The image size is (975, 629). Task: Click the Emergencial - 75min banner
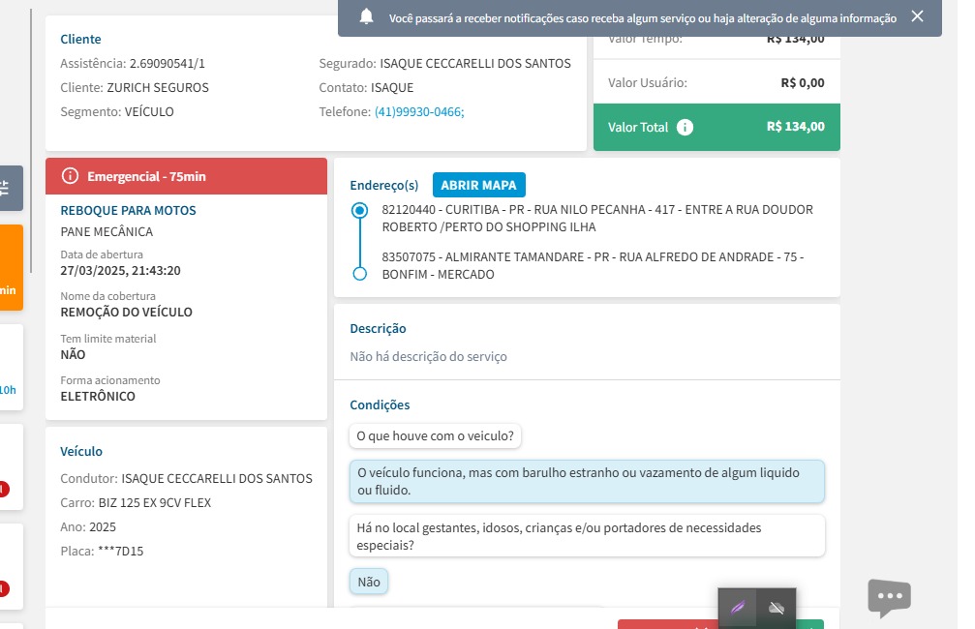[x=186, y=176]
